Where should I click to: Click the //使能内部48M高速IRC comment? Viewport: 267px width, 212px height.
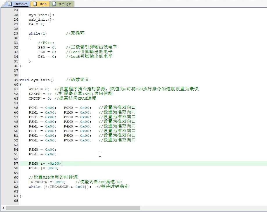pyautogui.click(x=99, y=182)
